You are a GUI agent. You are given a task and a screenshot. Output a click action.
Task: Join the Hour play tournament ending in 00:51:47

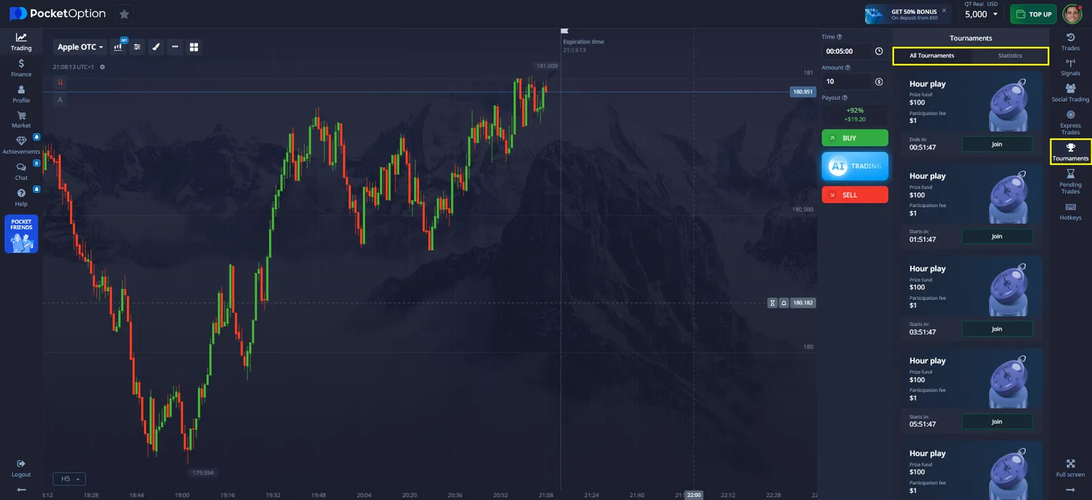point(996,145)
